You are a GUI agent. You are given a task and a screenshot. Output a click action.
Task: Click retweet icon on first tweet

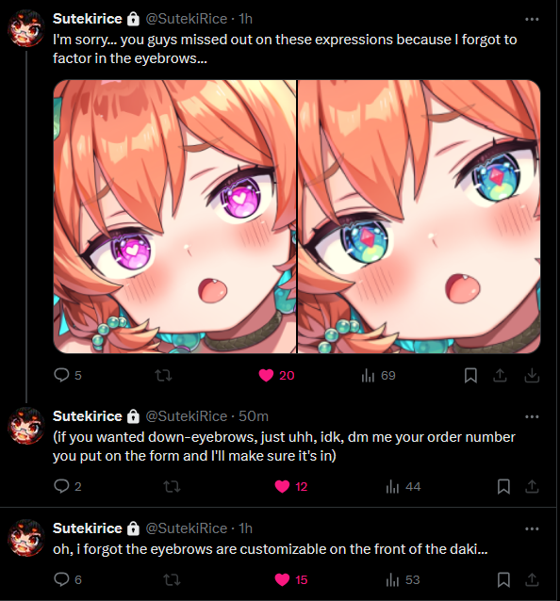tap(163, 375)
